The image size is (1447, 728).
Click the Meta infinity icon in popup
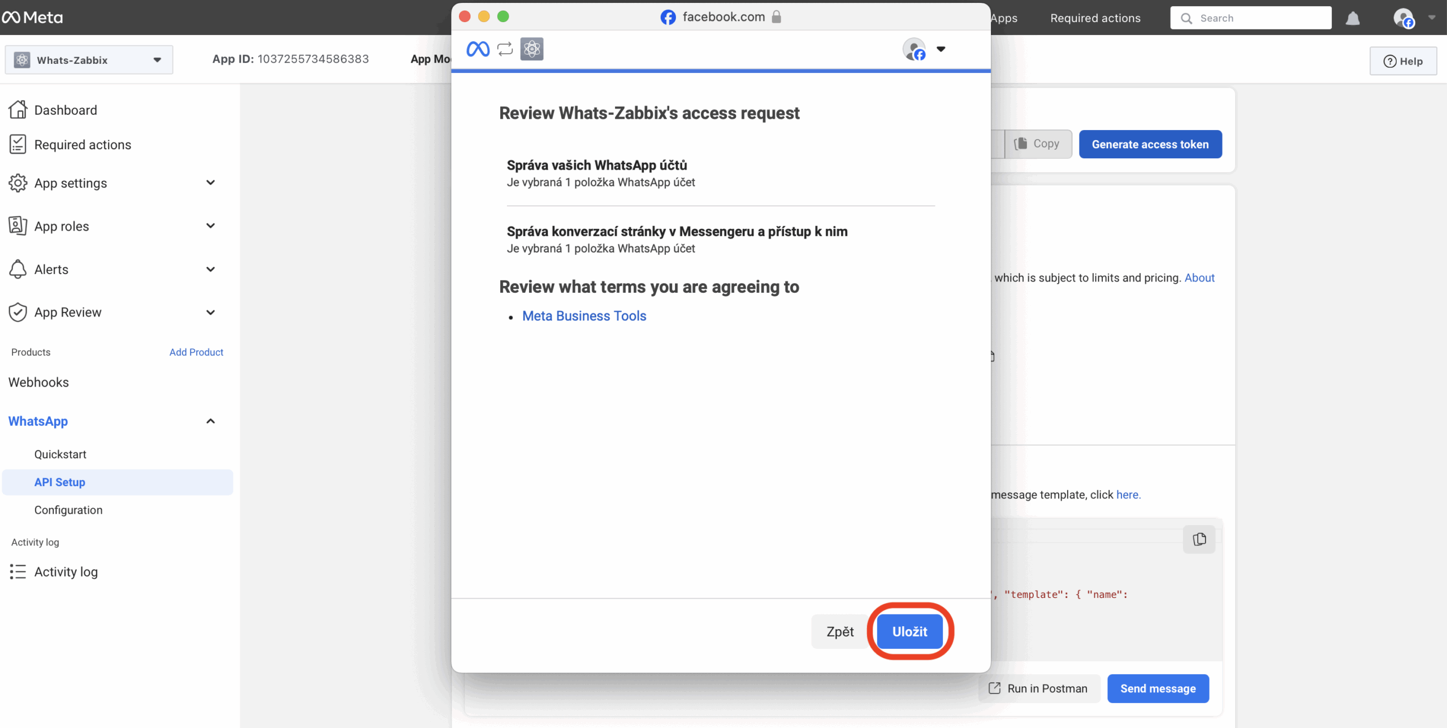tap(478, 49)
